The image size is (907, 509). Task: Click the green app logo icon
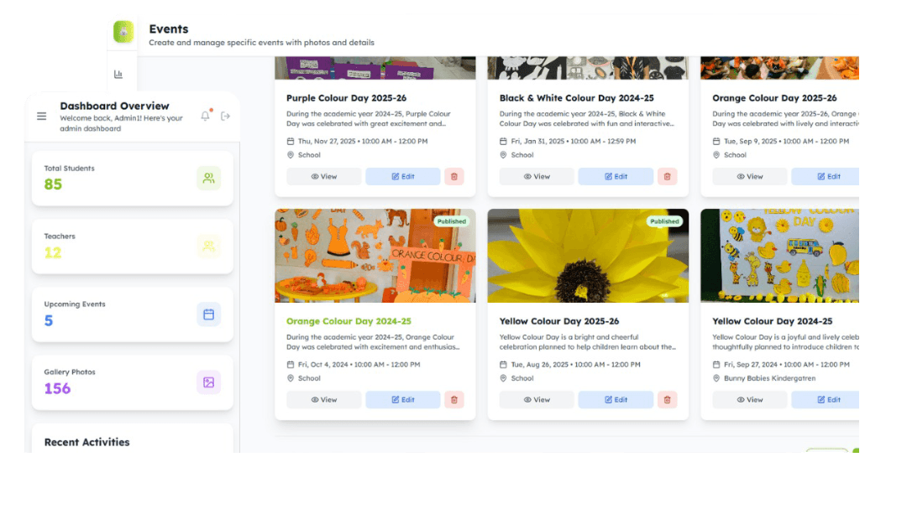(123, 32)
